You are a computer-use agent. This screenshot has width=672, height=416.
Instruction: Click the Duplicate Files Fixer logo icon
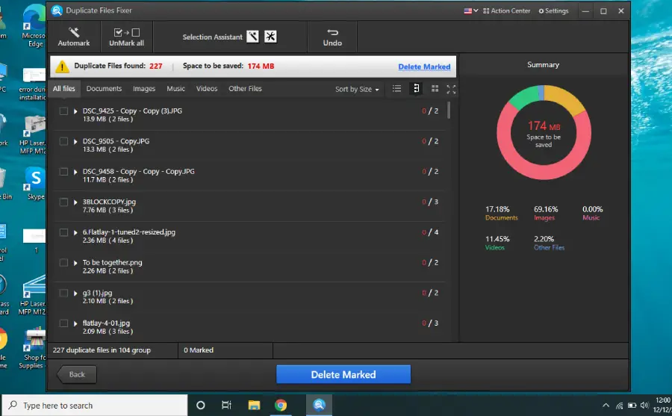pos(57,10)
